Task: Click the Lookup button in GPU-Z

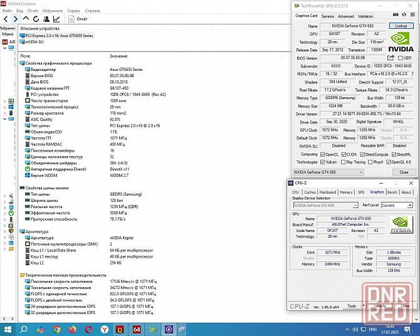Action: (x=401, y=26)
